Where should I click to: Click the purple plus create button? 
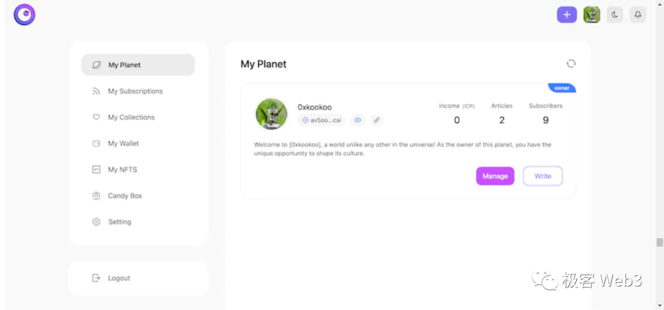coord(566,15)
